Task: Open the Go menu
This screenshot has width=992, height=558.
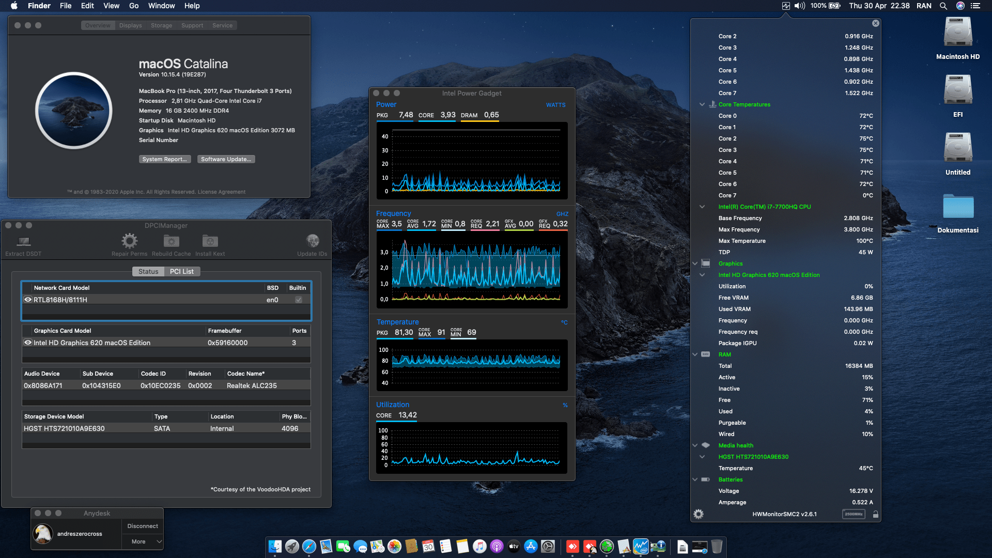Action: tap(134, 6)
